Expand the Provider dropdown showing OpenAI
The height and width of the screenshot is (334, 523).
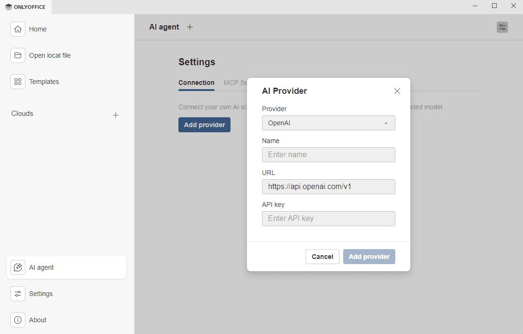click(329, 123)
